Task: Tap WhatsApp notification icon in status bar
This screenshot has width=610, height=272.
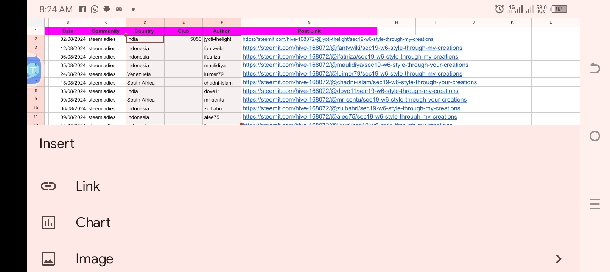Action: 95,9
